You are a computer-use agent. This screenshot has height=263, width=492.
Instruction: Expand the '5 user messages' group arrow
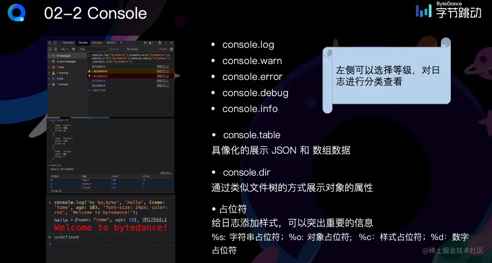tap(49, 61)
